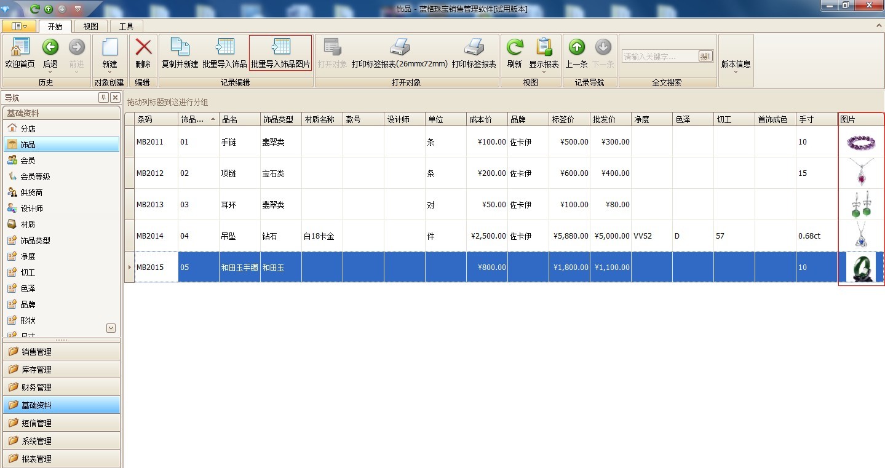Click the red 删除 delete icon
Image resolution: width=885 pixels, height=468 pixels.
pos(143,48)
